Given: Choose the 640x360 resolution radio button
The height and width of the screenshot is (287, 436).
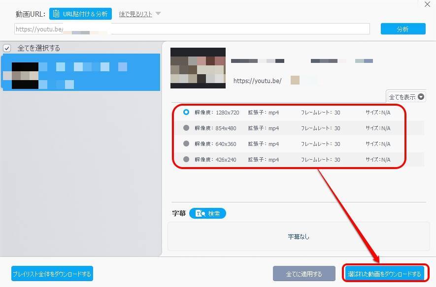Looking at the screenshot, I should (x=186, y=144).
